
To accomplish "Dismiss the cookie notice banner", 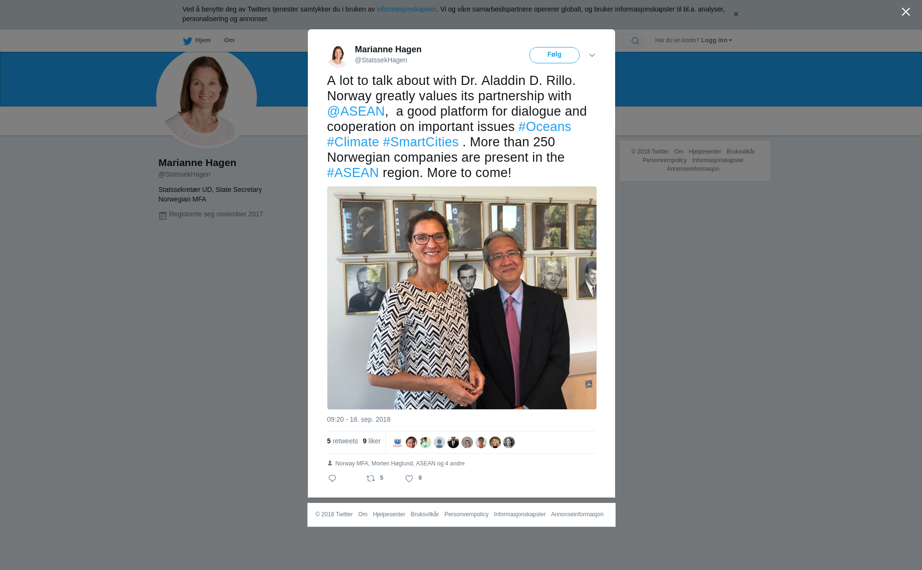I will [736, 14].
